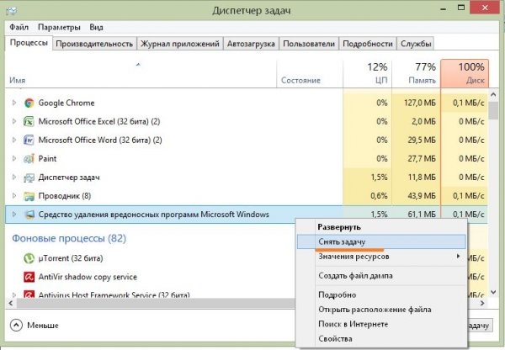Expand the Google Chrome process group

[x=13, y=103]
